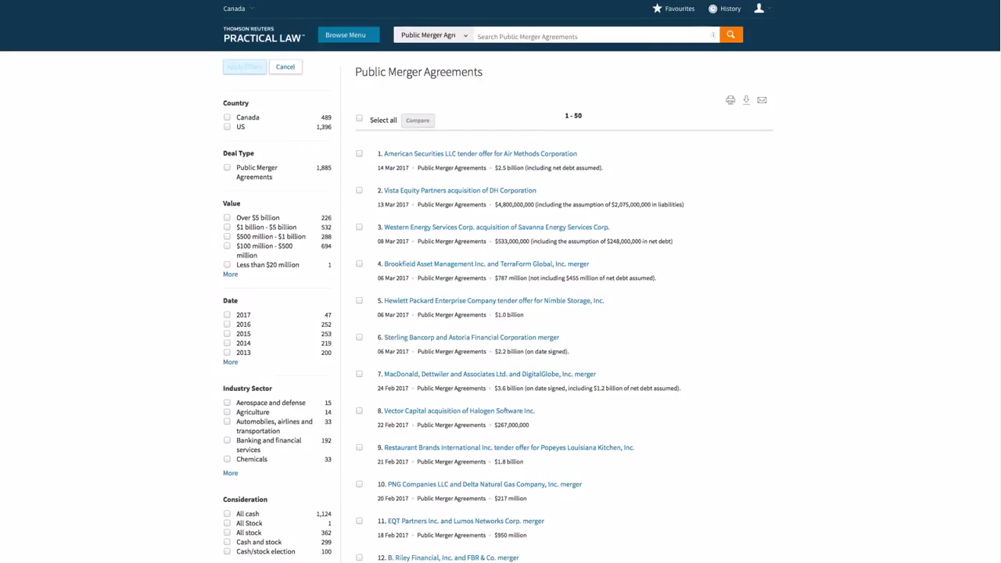
Task: Open PNG Companies and Delta Natural Gas link
Action: click(485, 485)
